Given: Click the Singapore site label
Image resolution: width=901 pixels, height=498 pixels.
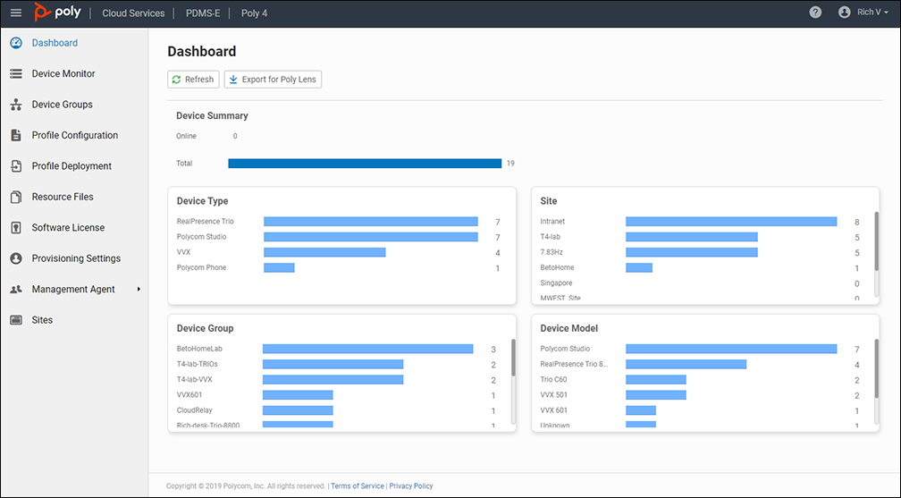Looking at the screenshot, I should coord(556,283).
